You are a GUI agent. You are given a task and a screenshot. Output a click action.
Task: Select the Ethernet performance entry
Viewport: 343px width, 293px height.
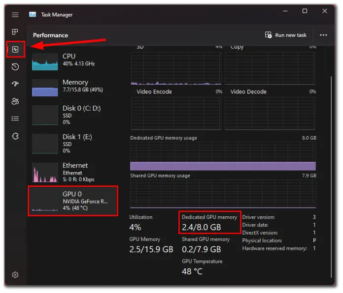(x=74, y=172)
